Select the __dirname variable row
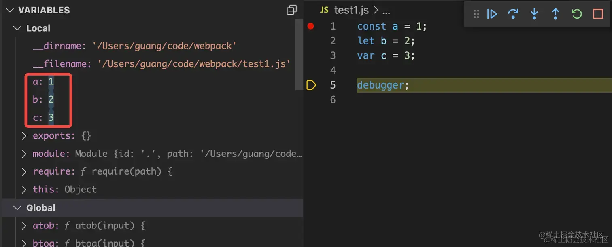 [x=152, y=46]
